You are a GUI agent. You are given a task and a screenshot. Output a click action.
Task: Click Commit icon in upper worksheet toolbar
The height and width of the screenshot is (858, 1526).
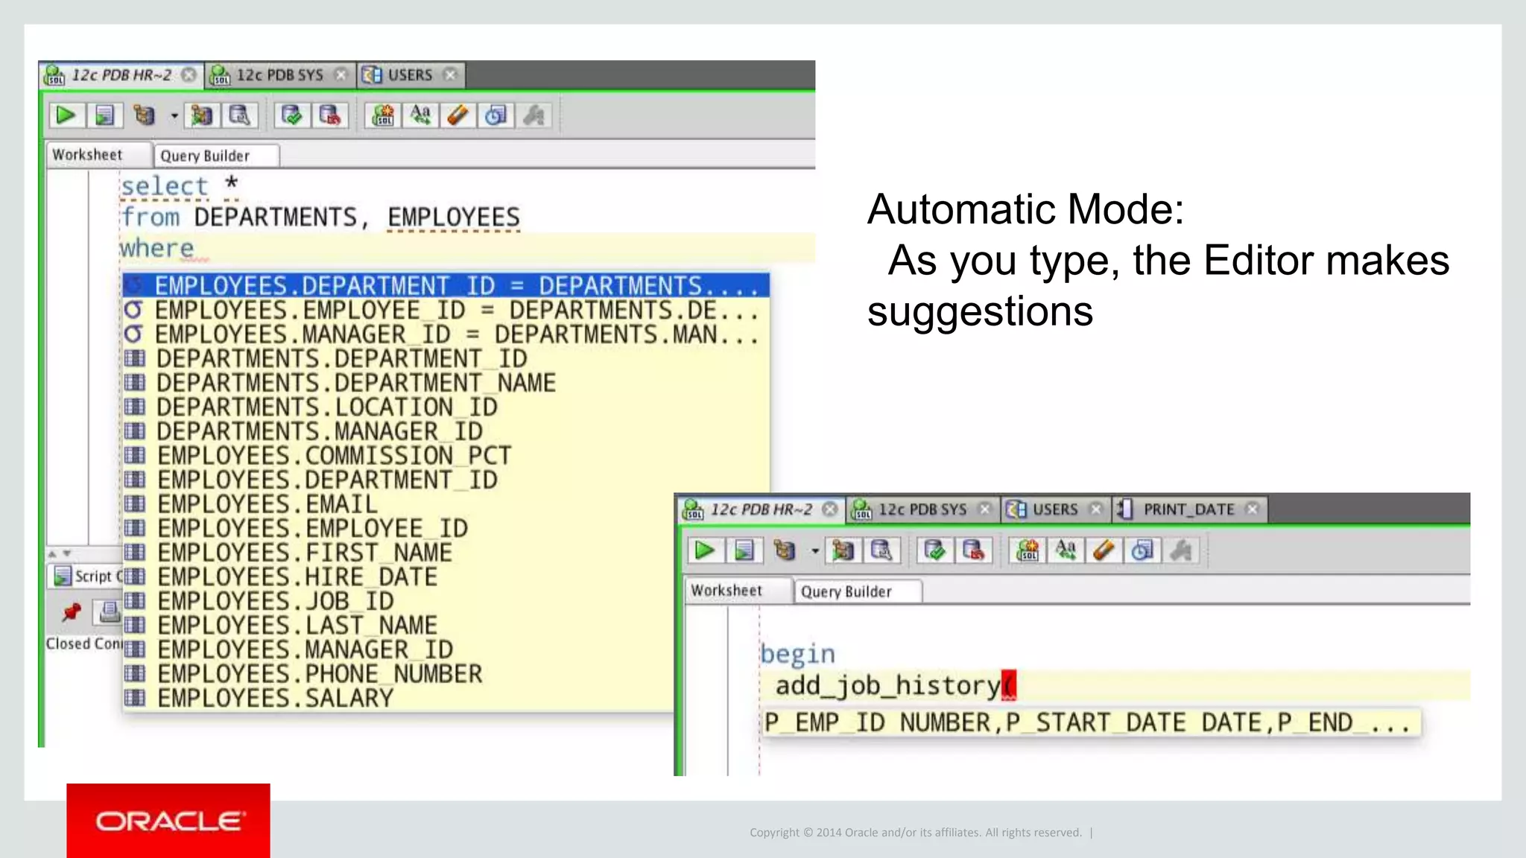click(x=291, y=115)
